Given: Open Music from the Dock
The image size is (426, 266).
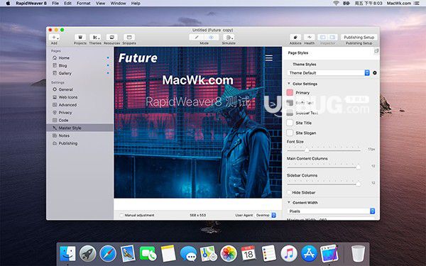Looking at the screenshot, I should [289, 253].
